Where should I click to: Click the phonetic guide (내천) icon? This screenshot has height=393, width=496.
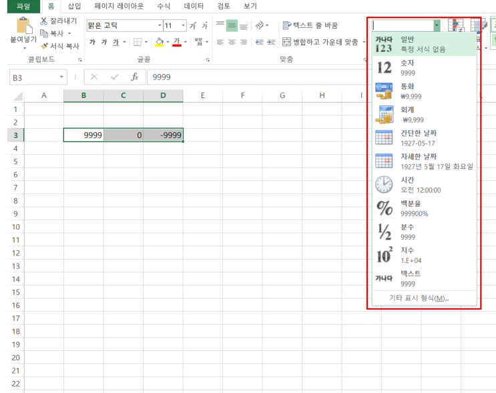[x=198, y=42]
